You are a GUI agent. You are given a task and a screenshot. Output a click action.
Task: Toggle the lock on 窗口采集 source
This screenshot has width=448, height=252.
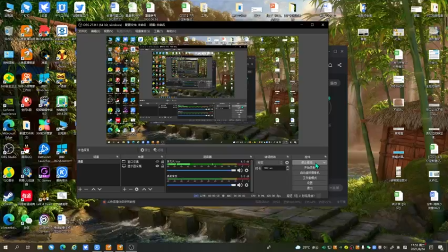click(162, 162)
